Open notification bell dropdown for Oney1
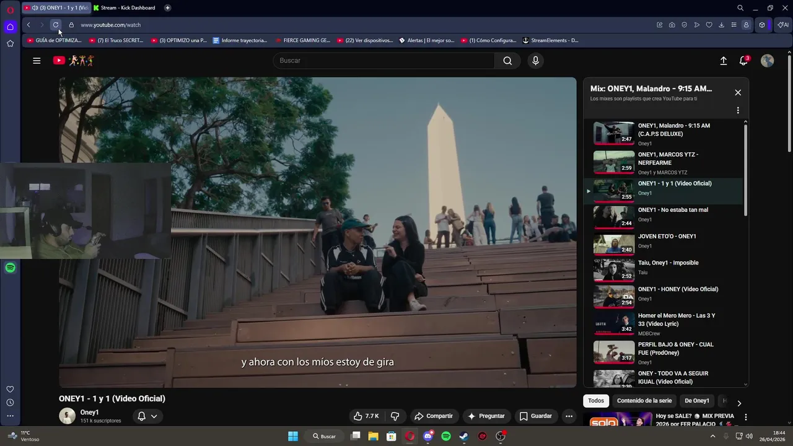793x446 pixels. [147, 416]
